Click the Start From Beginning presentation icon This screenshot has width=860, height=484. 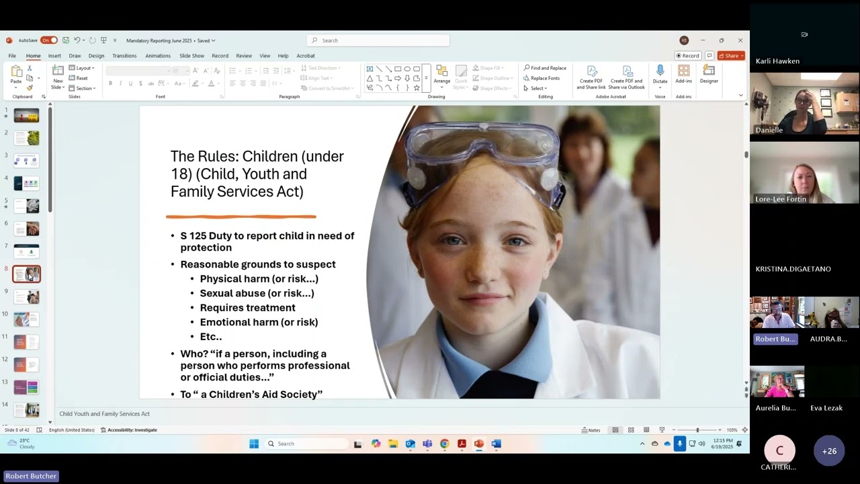pos(104,40)
